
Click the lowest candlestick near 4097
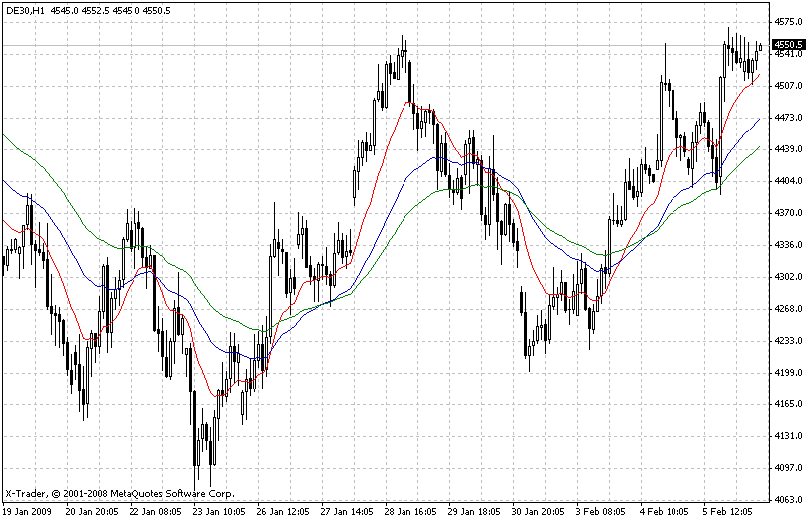point(195,429)
